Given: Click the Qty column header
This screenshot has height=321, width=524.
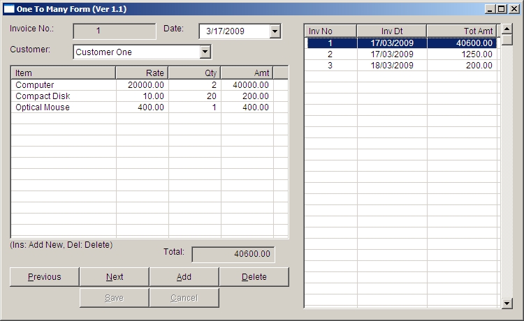Looking at the screenshot, I should pyautogui.click(x=195, y=73).
